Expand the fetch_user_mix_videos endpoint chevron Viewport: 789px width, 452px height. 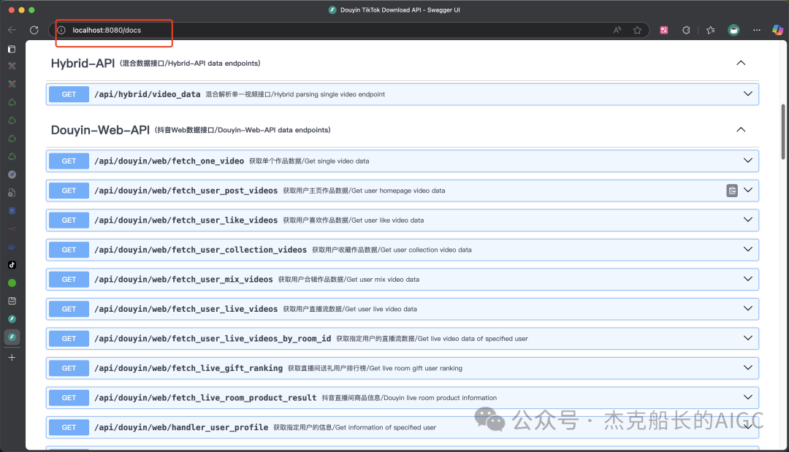(748, 280)
